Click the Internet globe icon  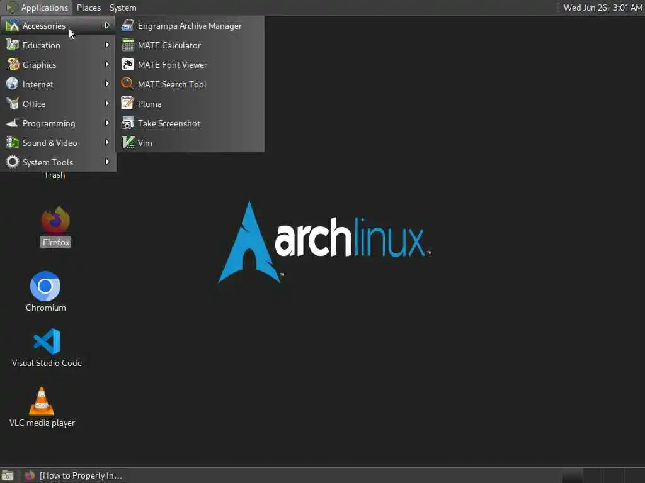(13, 84)
